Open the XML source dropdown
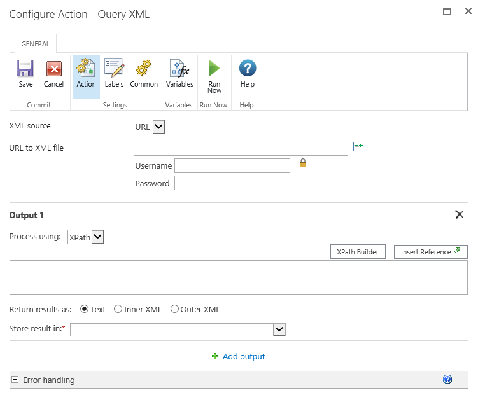Viewport: 478px width, 395px height. click(x=150, y=127)
